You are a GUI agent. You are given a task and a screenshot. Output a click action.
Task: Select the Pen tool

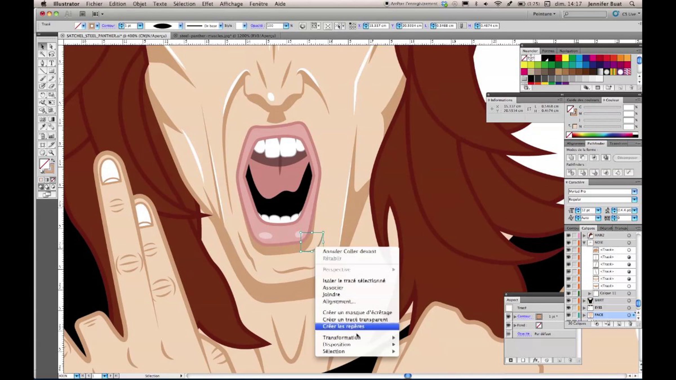[x=42, y=63]
